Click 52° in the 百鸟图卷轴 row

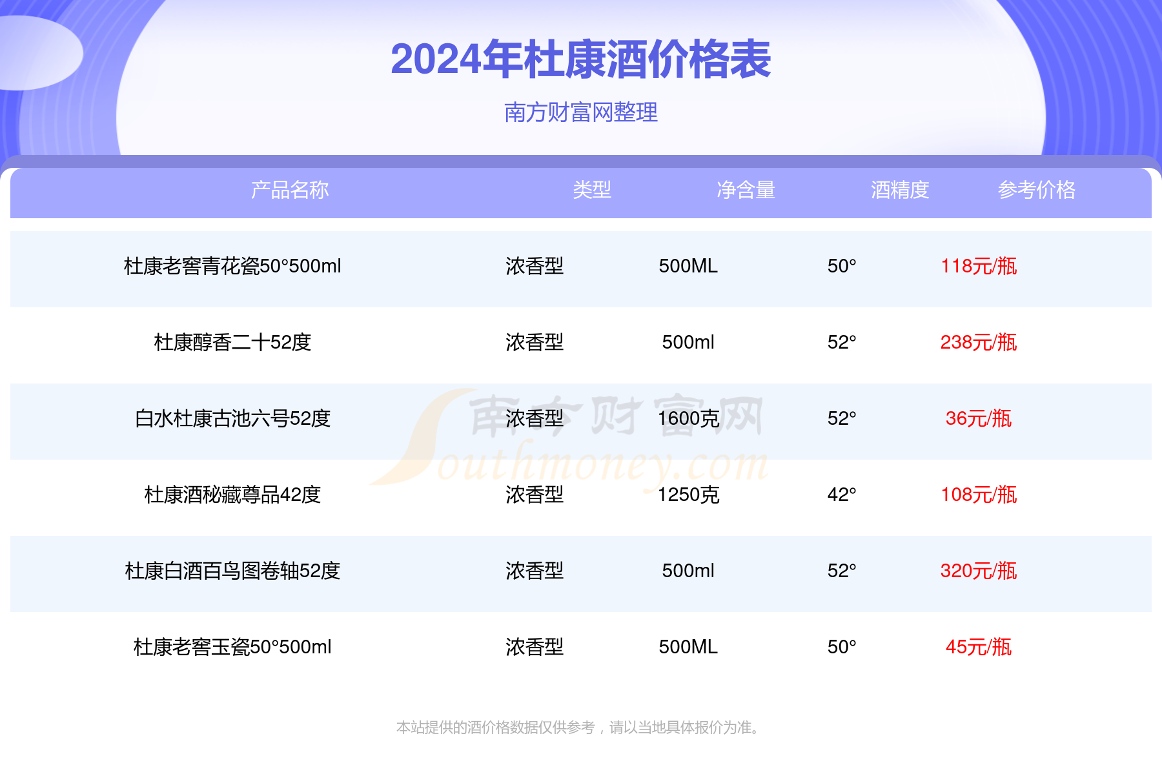(842, 571)
